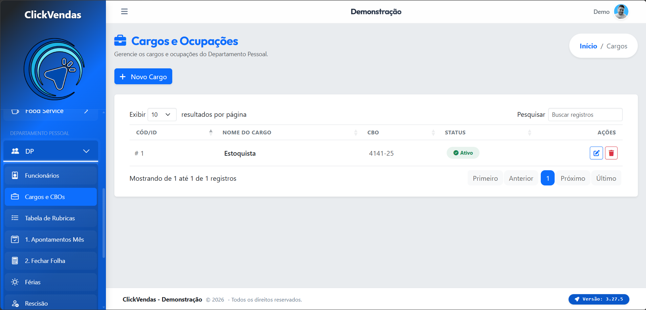This screenshot has height=310, width=646.
Task: Click the Cargos breadcrumb text
Action: point(617,46)
